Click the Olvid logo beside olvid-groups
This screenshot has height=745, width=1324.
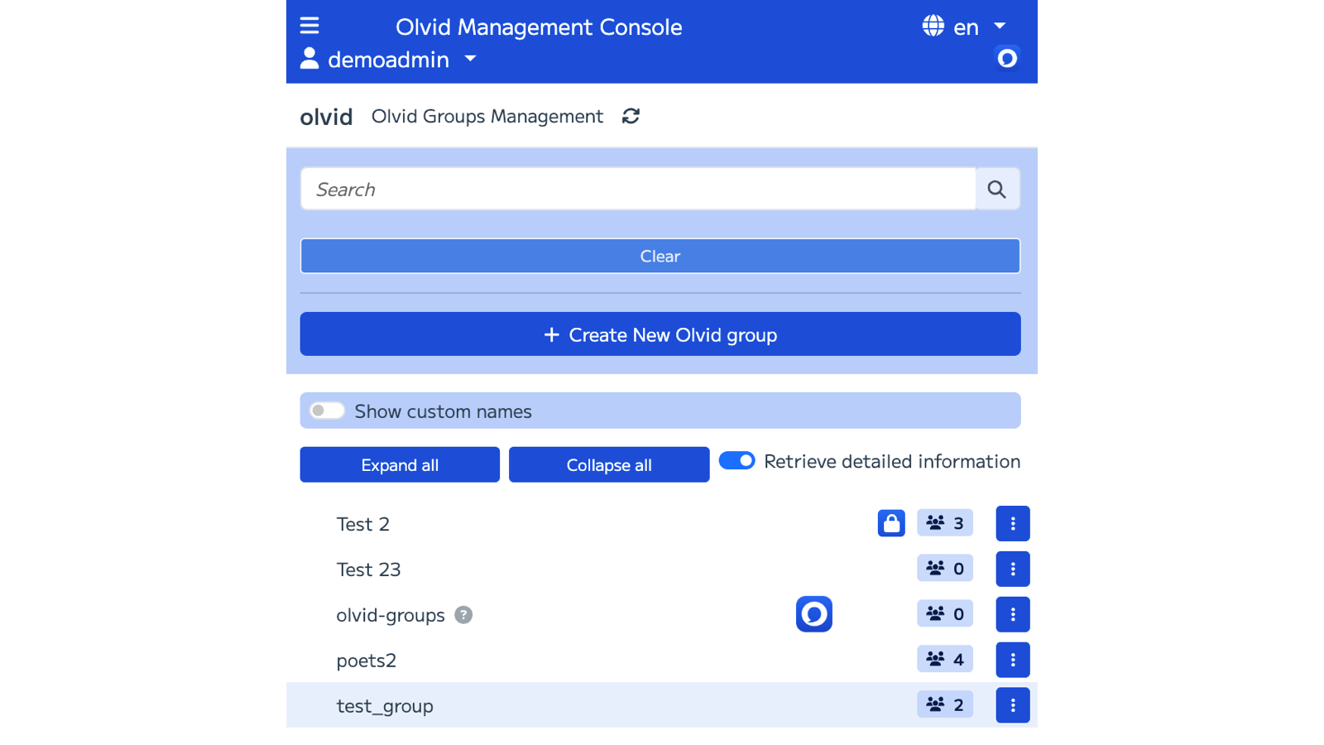(x=814, y=614)
